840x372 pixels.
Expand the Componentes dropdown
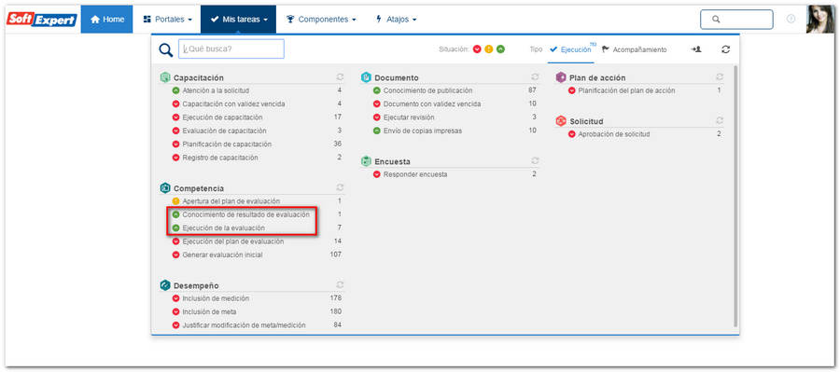pyautogui.click(x=321, y=20)
